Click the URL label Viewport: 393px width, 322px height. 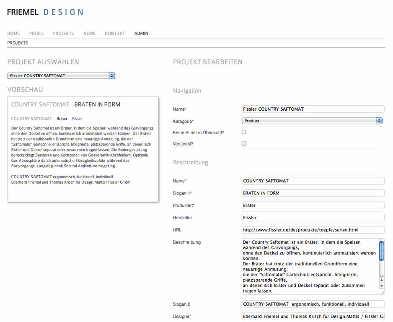(177, 230)
